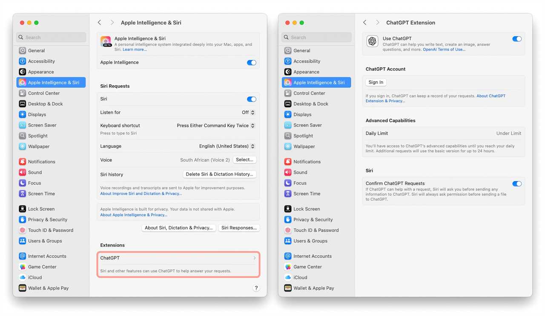Click Displays icon in left window sidebar
This screenshot has height=316, width=545.
click(23, 114)
